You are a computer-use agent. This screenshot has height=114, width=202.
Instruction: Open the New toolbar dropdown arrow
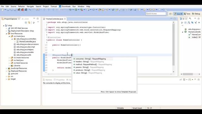coord(5,9)
